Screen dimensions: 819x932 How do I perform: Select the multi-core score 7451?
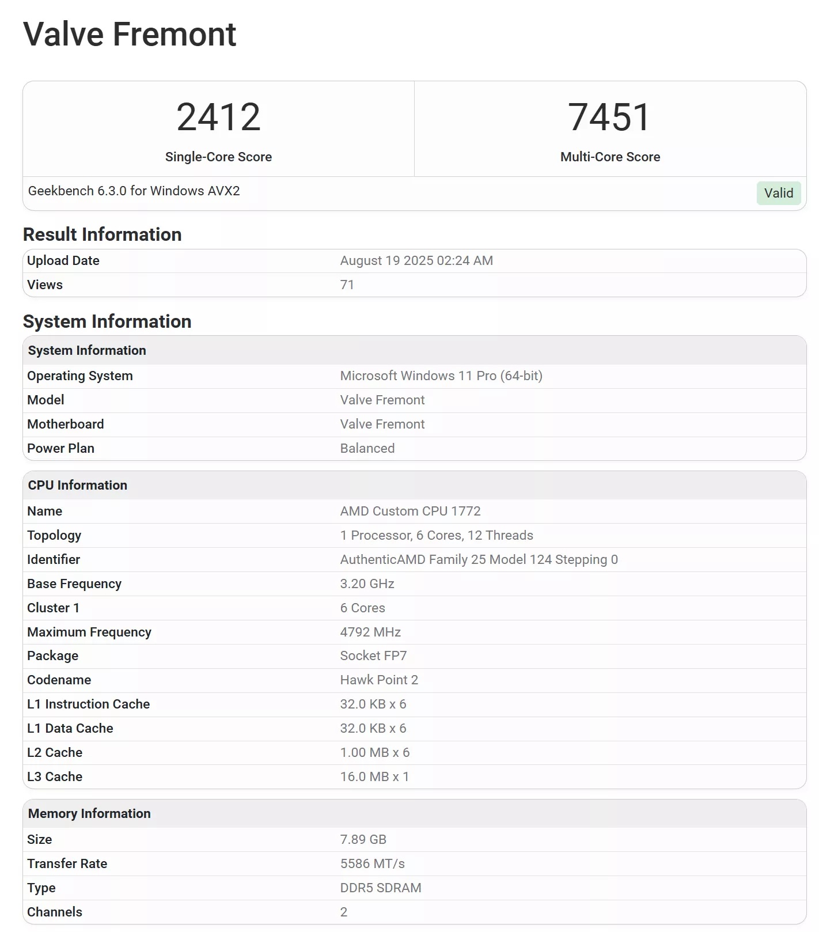point(610,117)
